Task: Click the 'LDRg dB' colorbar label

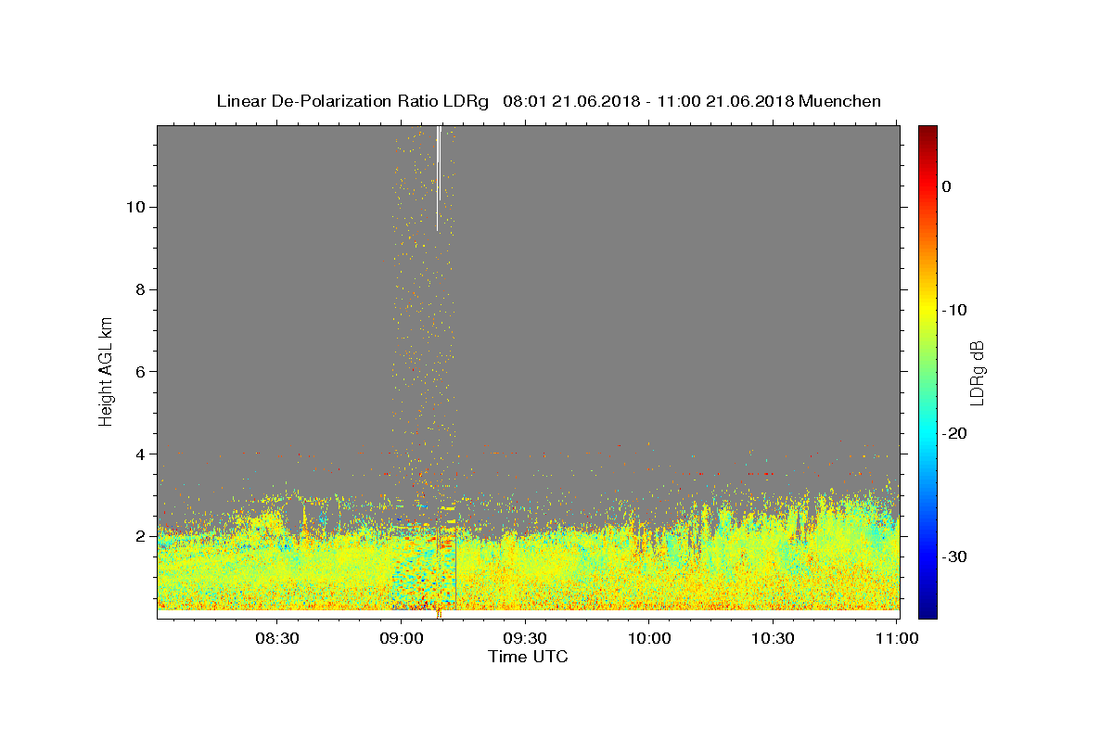Action: pyautogui.click(x=977, y=373)
